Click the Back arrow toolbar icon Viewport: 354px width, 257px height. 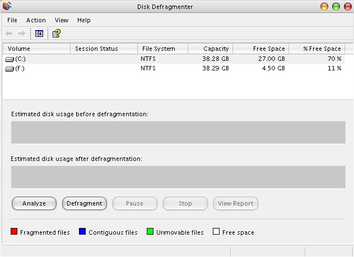point(9,34)
